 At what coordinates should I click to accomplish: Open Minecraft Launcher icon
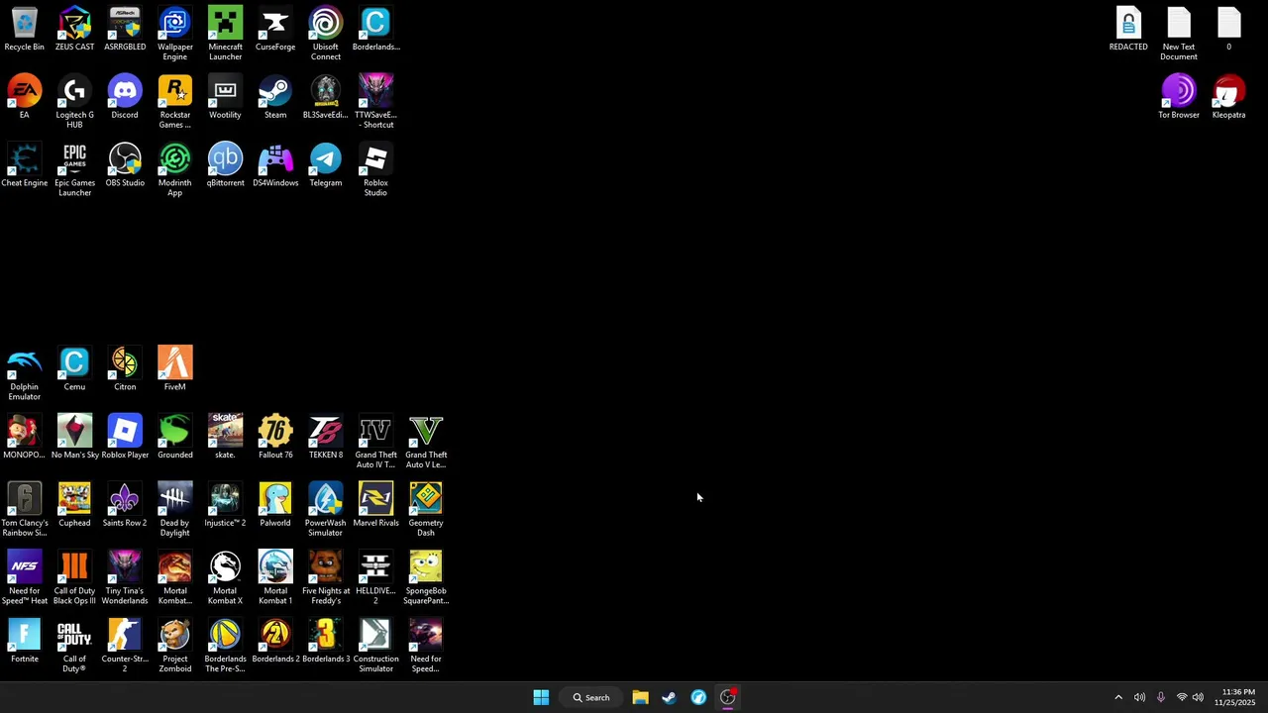(x=225, y=34)
